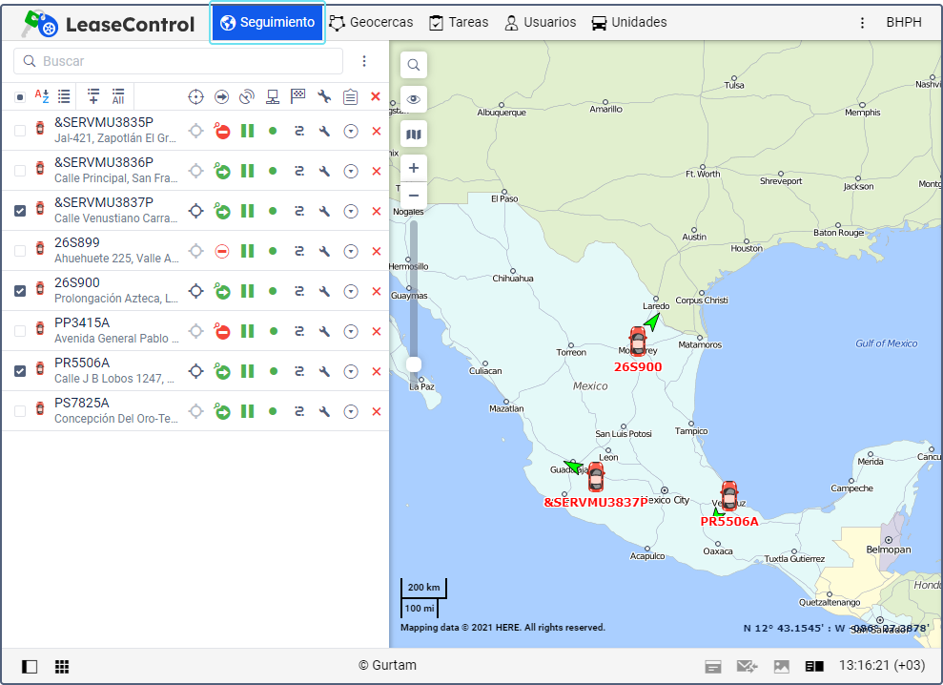Image resolution: width=943 pixels, height=685 pixels.
Task: Click the BHPH user account name
Action: click(x=903, y=22)
